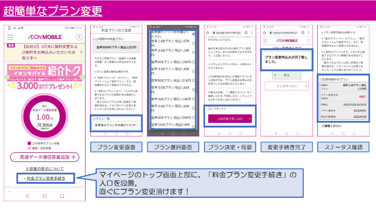Open the 変更後のプランをお選びください dropdown
This screenshot has height=211, width=376.
pos(116,125)
